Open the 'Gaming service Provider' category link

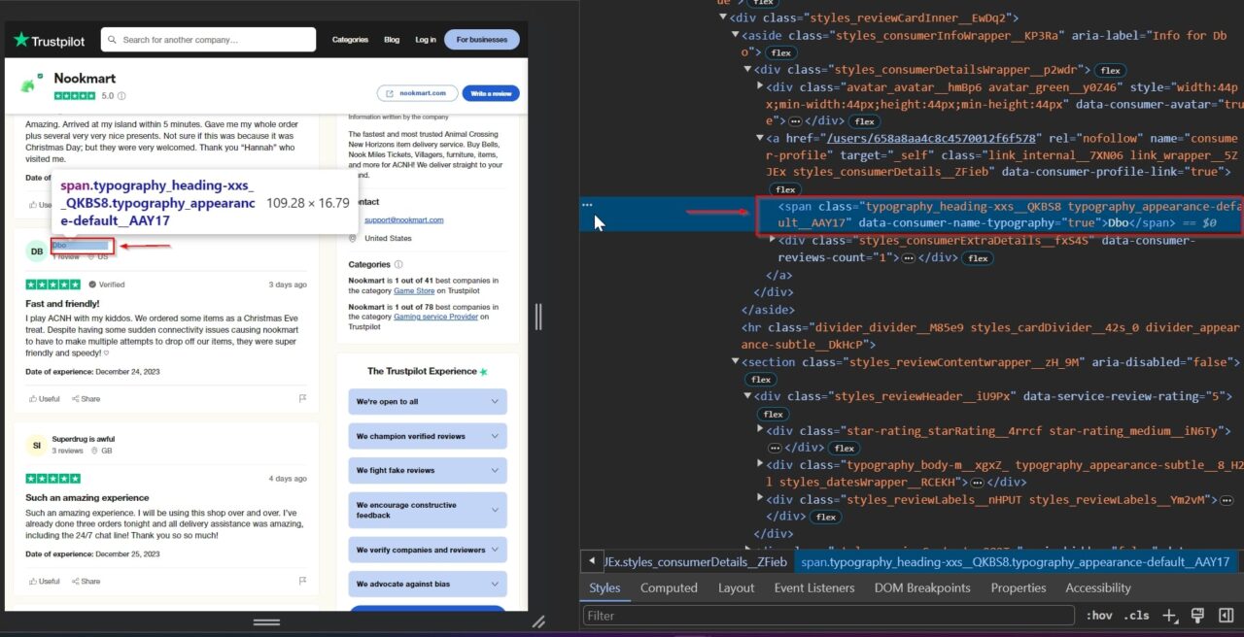point(434,316)
